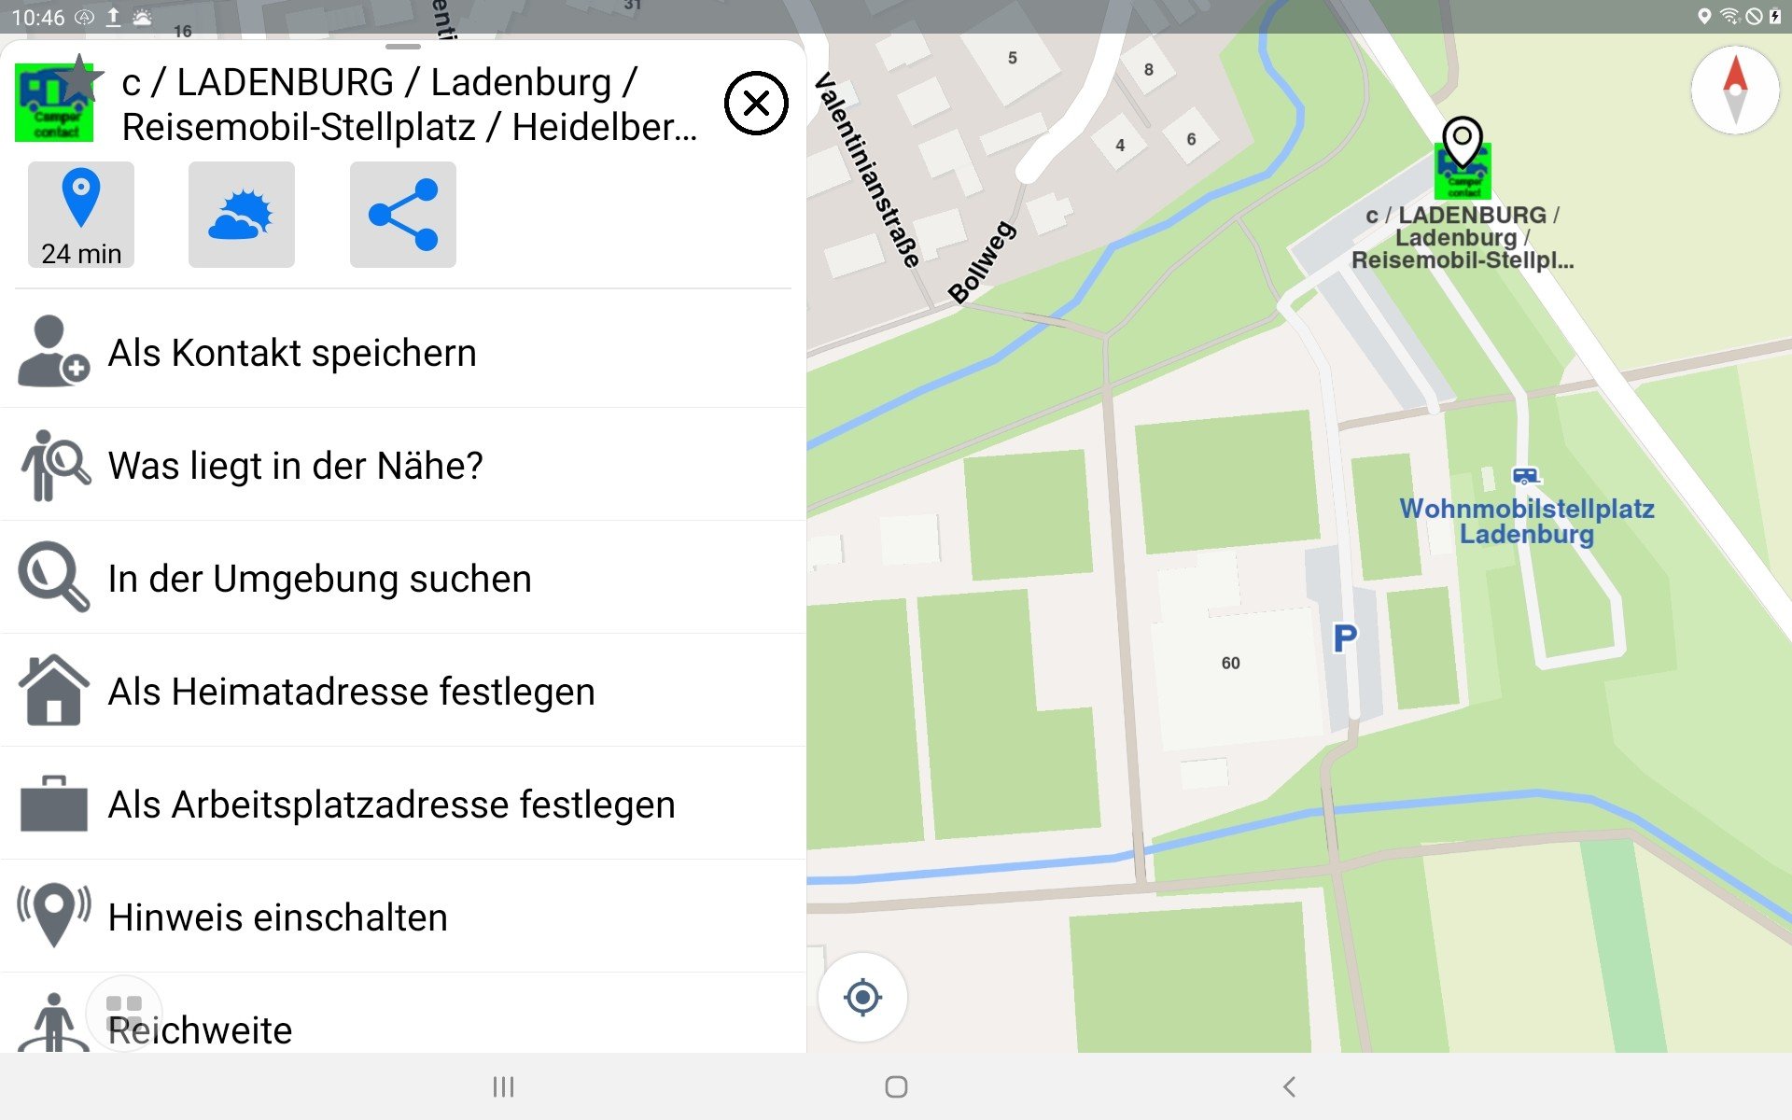Toggle favorite star on camper icon
1792x1120 pixels.
coord(79,77)
